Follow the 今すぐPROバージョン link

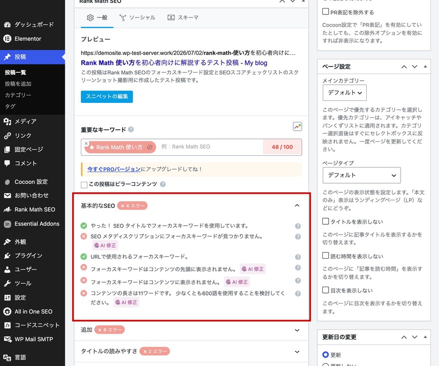coord(114,169)
